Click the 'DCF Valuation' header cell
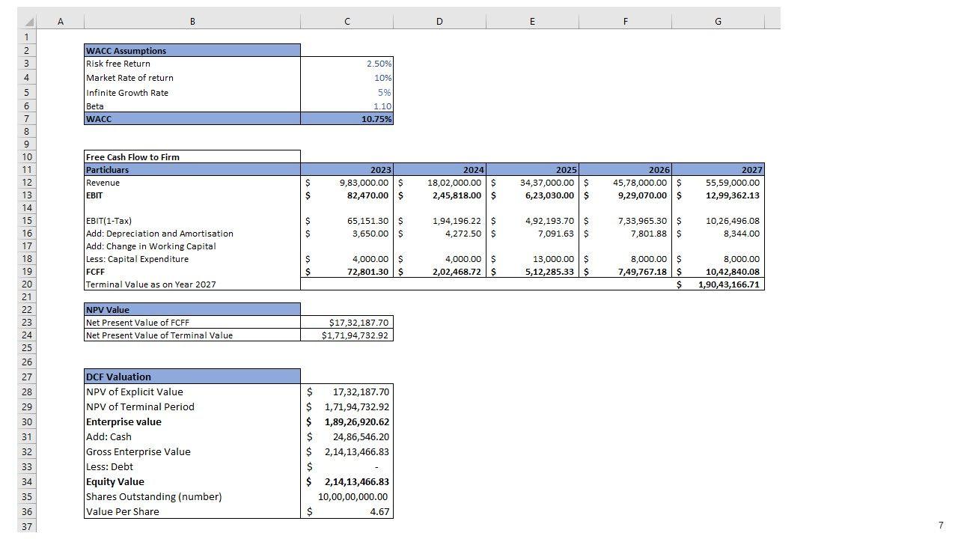 click(192, 377)
